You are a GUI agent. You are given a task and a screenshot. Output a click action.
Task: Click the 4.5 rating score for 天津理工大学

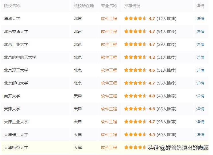pos(152,135)
